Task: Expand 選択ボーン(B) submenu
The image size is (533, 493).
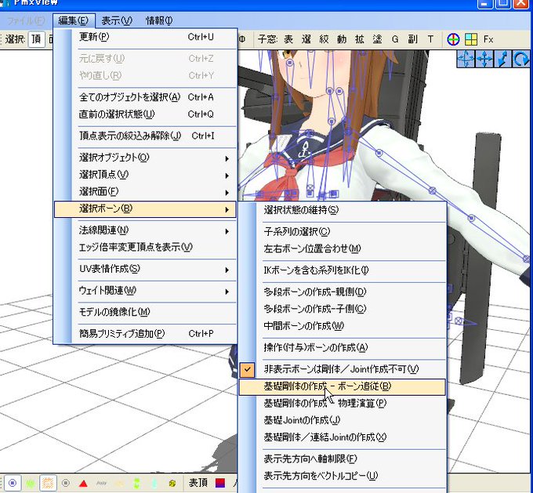Action: [146, 209]
